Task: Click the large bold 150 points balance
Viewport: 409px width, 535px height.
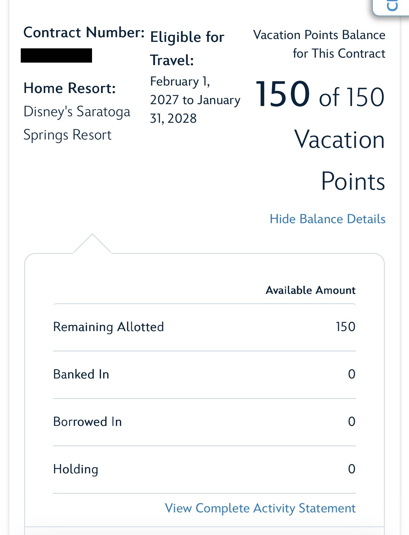Action: (x=282, y=94)
